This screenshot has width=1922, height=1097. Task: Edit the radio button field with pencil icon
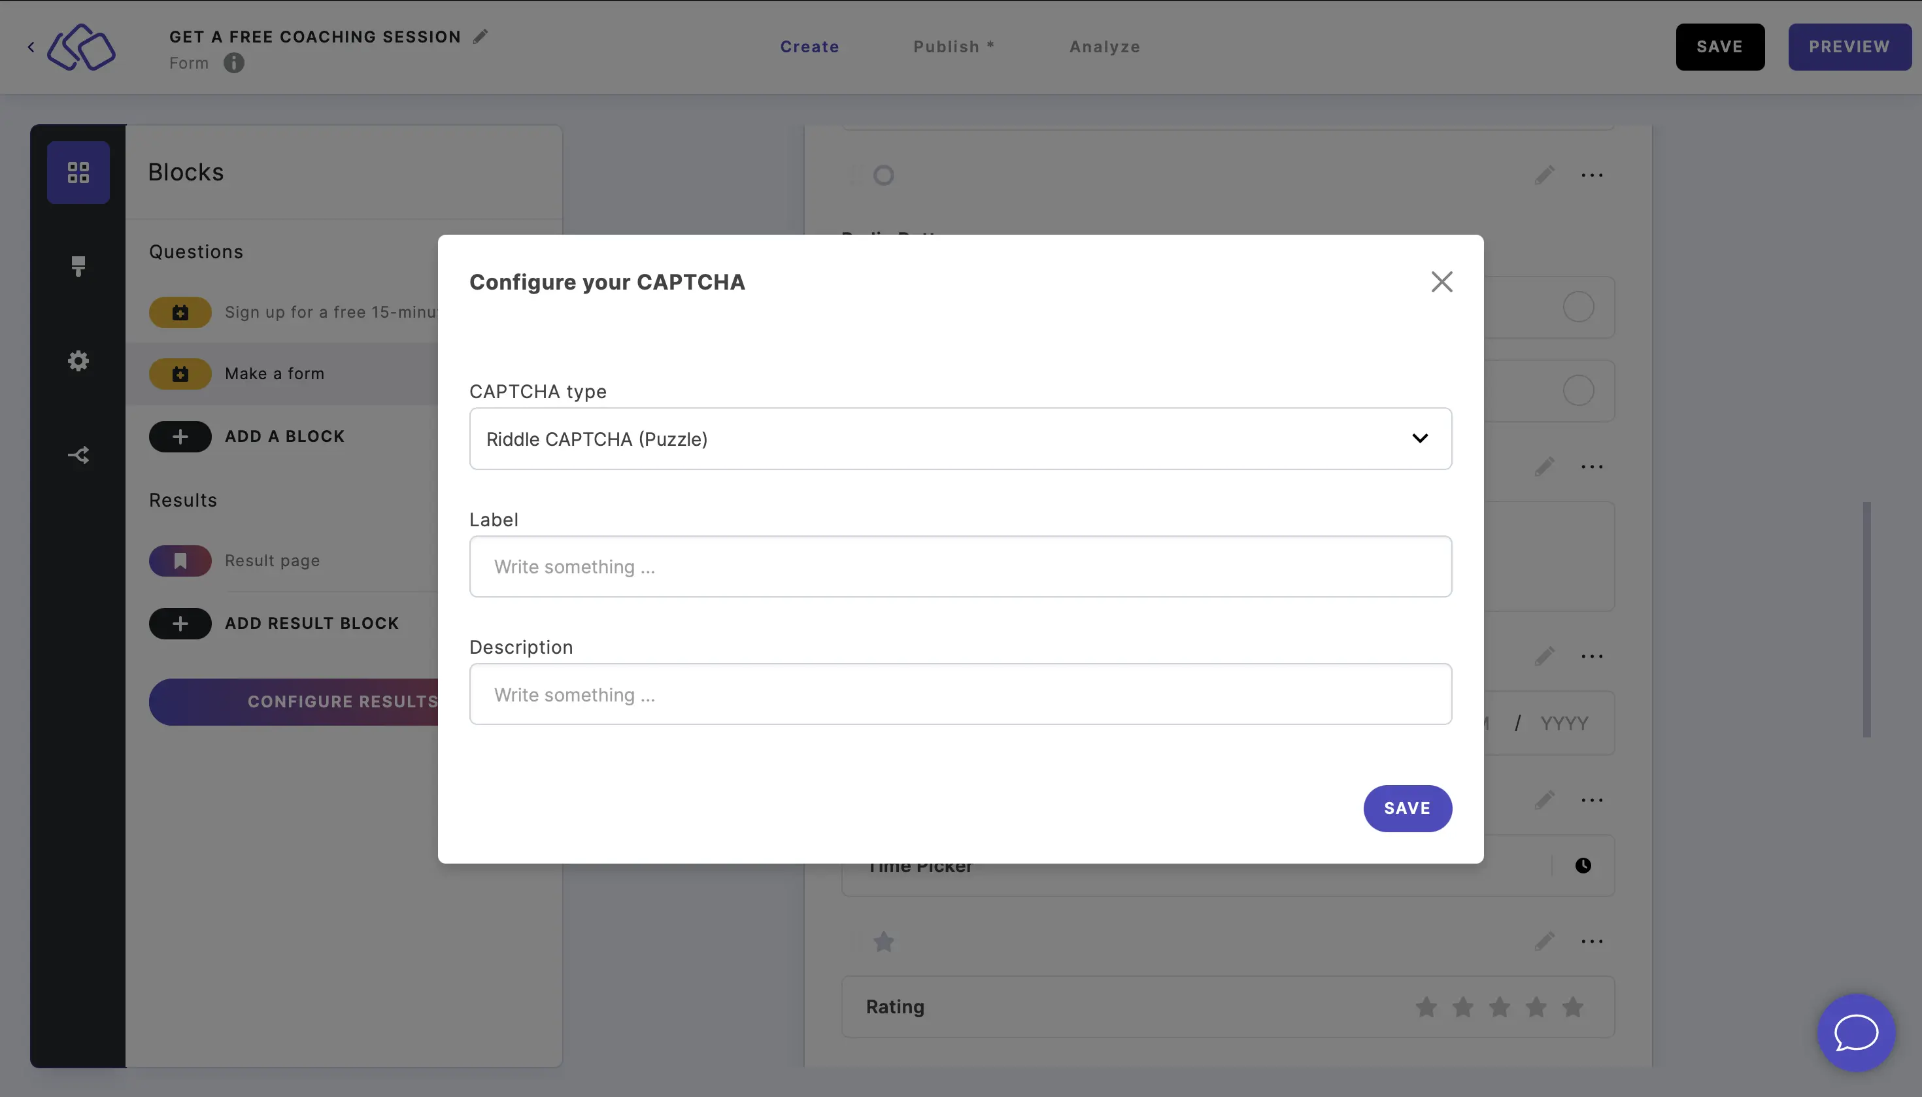[1543, 175]
